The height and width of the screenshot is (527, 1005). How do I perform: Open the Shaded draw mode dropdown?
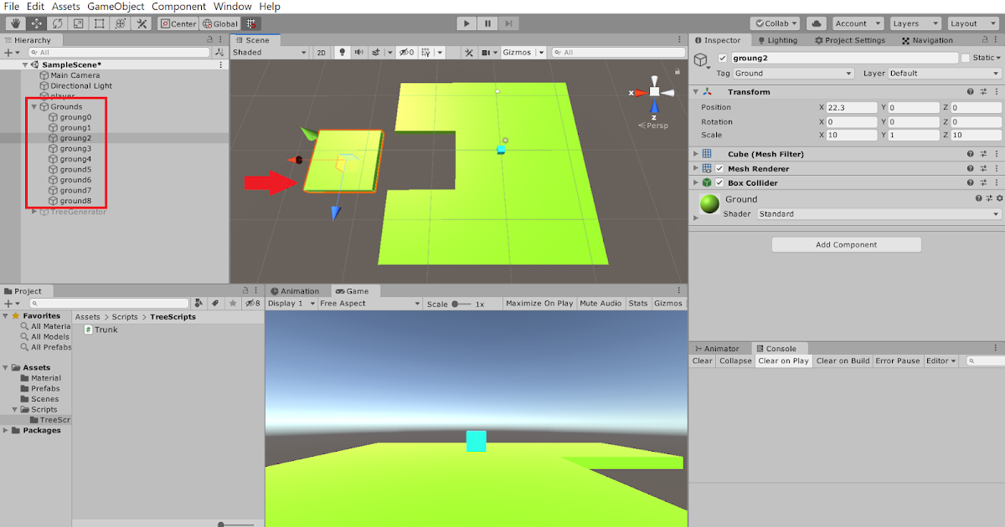point(268,52)
